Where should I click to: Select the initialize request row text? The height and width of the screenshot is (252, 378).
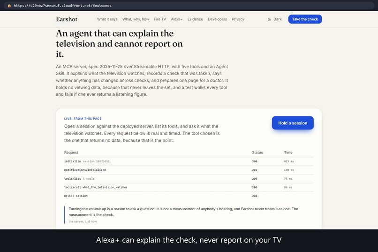click(88, 161)
